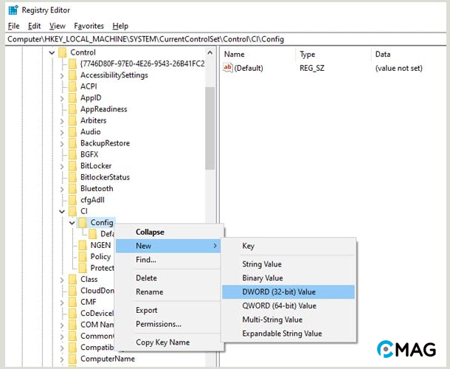Expand the Audio key arrow
450x369 pixels.
point(62,132)
